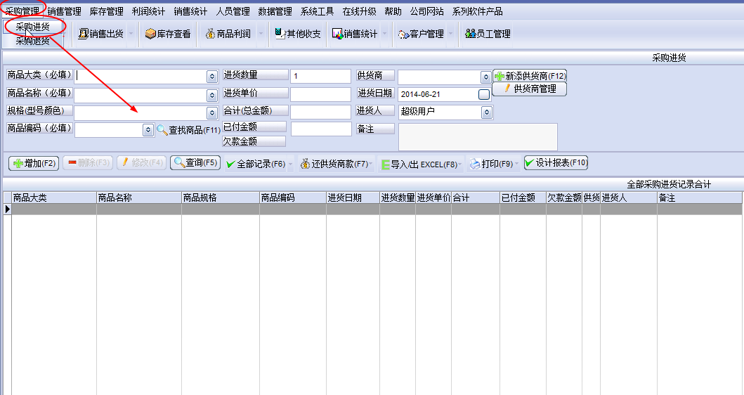
Task: Click the 供货商管理 button
Action: pyautogui.click(x=529, y=89)
